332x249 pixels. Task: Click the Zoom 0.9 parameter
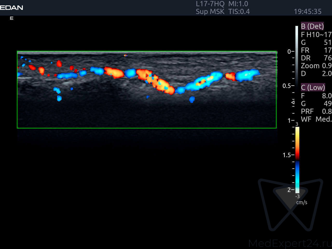click(316, 66)
